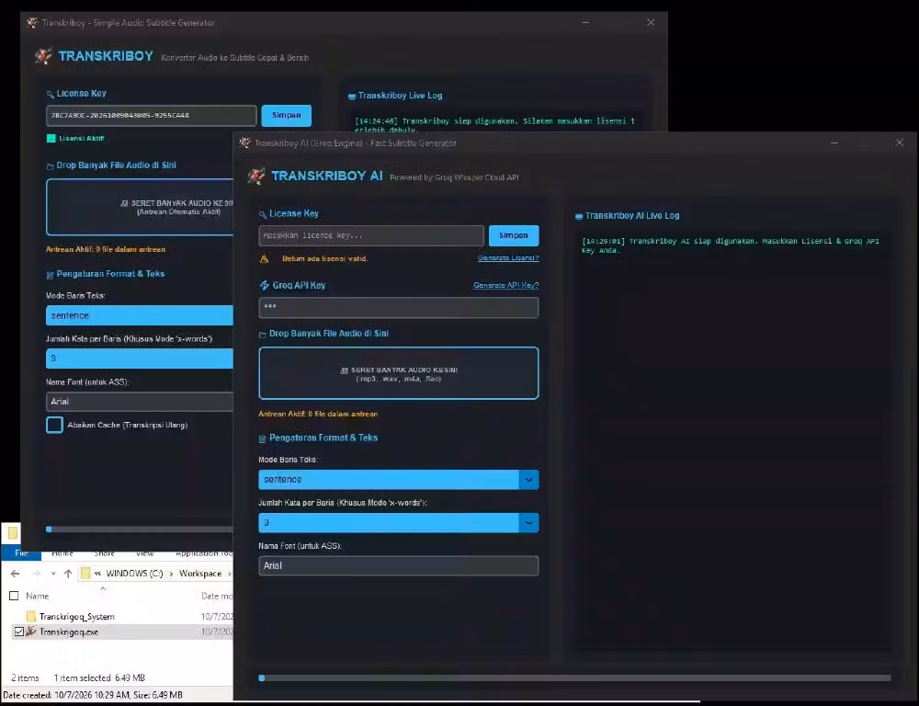Close Transkriboy AI window
Screen dimensions: 919x706
(900, 142)
